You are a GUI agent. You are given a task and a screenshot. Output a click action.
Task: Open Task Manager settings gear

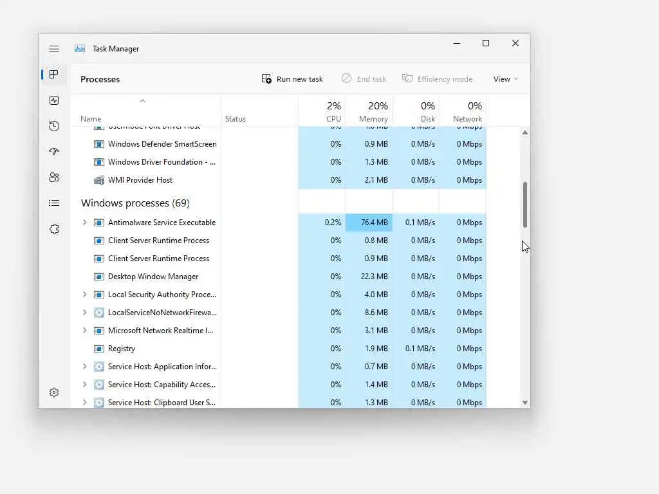click(x=54, y=392)
